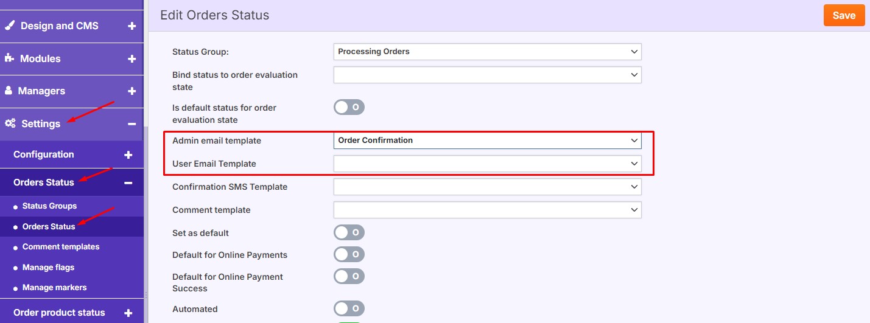Image resolution: width=870 pixels, height=323 pixels.
Task: Click the Settings gears icon
Action: (x=10, y=123)
